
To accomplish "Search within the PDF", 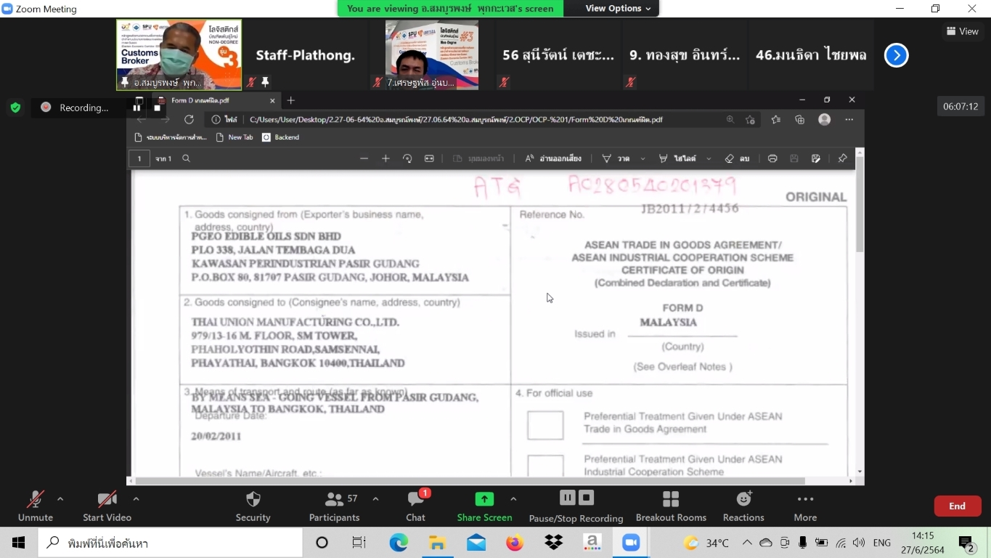I will pos(187,158).
